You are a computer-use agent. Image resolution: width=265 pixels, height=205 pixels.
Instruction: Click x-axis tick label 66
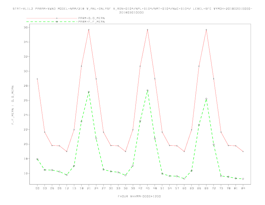click(x=199, y=188)
